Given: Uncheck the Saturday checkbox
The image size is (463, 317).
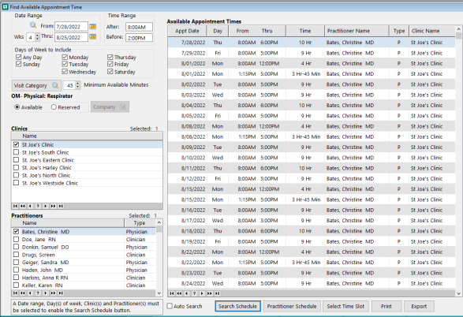Looking at the screenshot, I should click(x=110, y=72).
